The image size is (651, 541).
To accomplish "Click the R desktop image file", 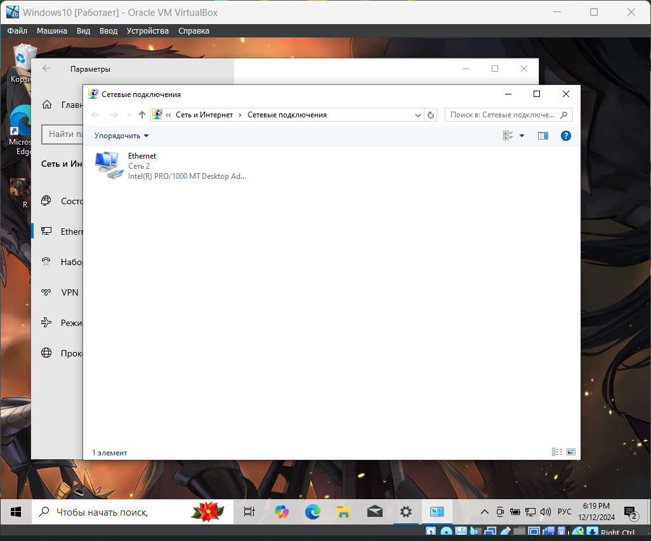I will pos(21,193).
